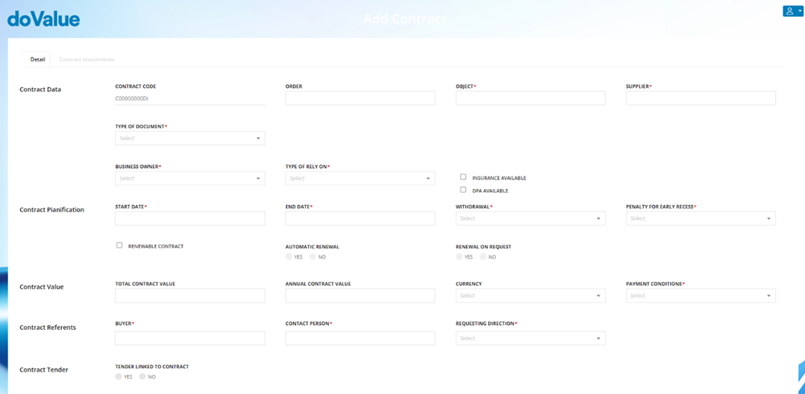Open Penalty for Early Recess dropdown
This screenshot has height=394, width=805.
pyautogui.click(x=701, y=219)
